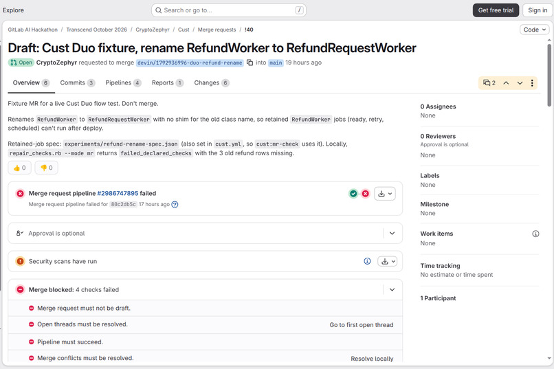Click the Merge blocked status icon
Viewport: 554px width, 369px height.
(20, 289)
